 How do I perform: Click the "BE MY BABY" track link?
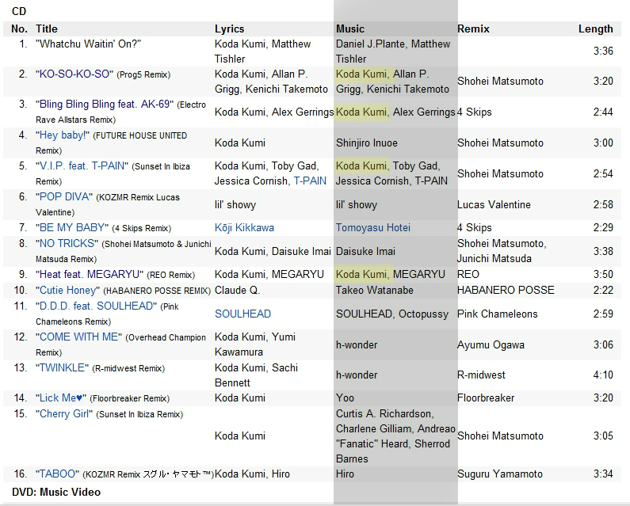tap(71, 227)
